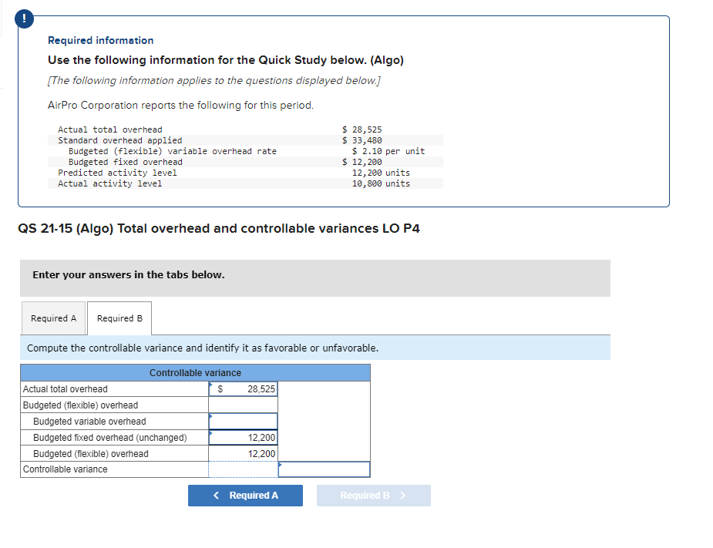Viewport: 713px width, 548px height.
Task: Switch to the Required B tab
Action: click(119, 318)
